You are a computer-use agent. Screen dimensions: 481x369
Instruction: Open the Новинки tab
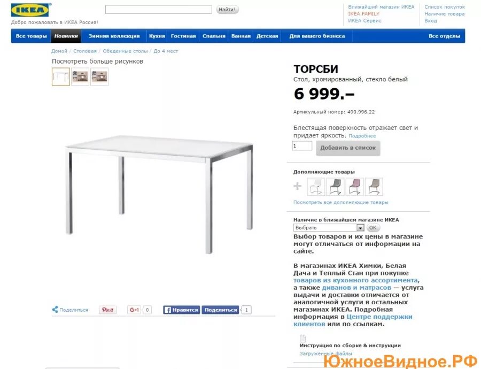pyautogui.click(x=66, y=36)
